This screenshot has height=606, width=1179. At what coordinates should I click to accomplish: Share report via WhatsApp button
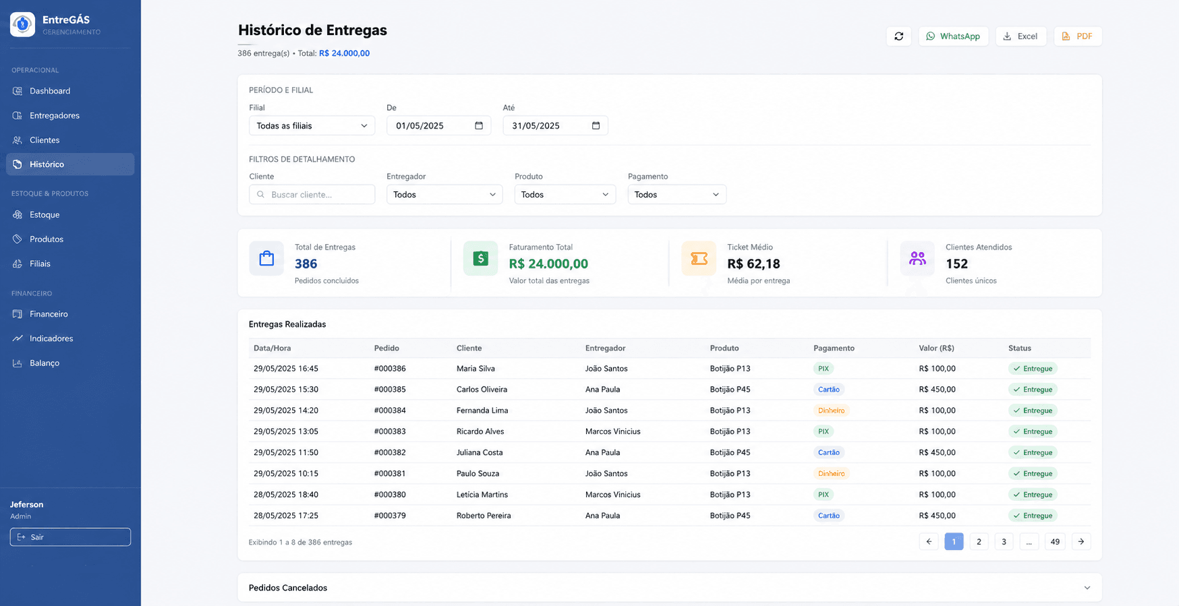pos(953,36)
